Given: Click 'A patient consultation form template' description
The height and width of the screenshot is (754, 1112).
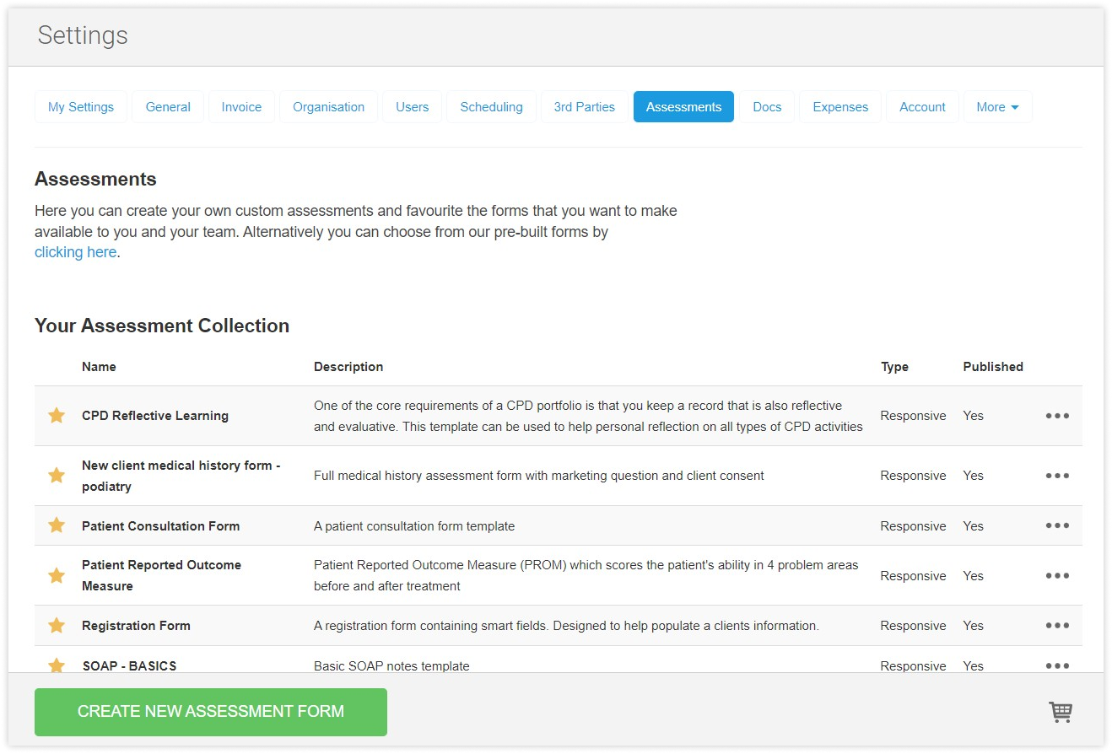Looking at the screenshot, I should click(x=414, y=525).
